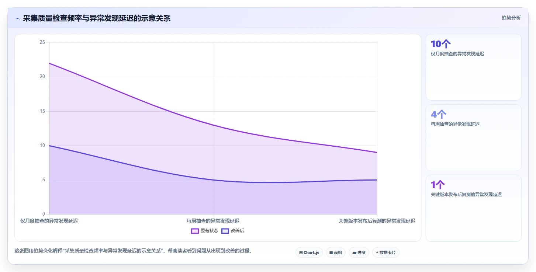
Task: Click the 4个 card's caption 每周抽查的异常发现延迟
Action: click(x=455, y=124)
